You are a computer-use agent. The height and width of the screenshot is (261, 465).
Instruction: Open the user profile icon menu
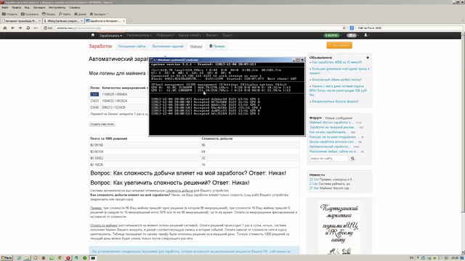(x=367, y=36)
